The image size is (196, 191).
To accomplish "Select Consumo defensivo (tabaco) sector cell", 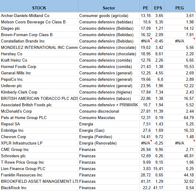I will pos(109,99).
